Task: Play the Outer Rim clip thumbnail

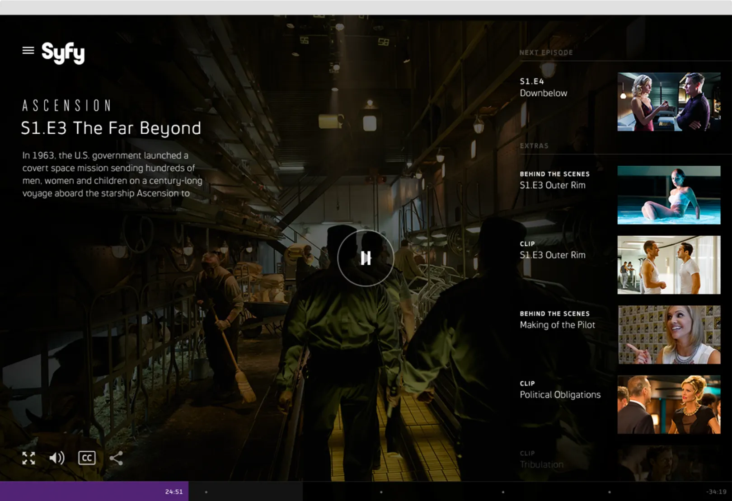Action: 669,265
